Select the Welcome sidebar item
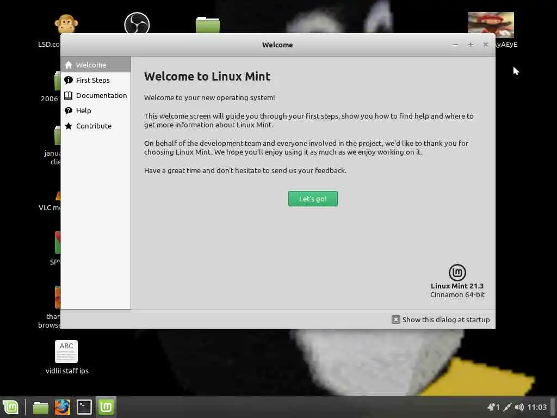The width and height of the screenshot is (557, 418). 96,65
